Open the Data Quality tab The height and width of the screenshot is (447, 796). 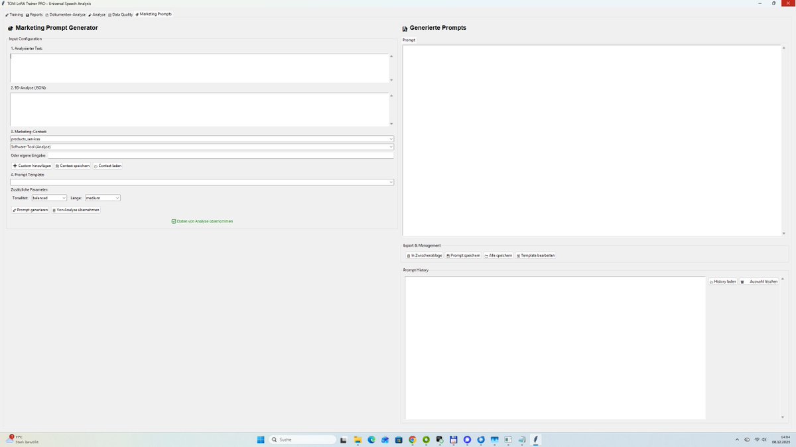(x=121, y=14)
